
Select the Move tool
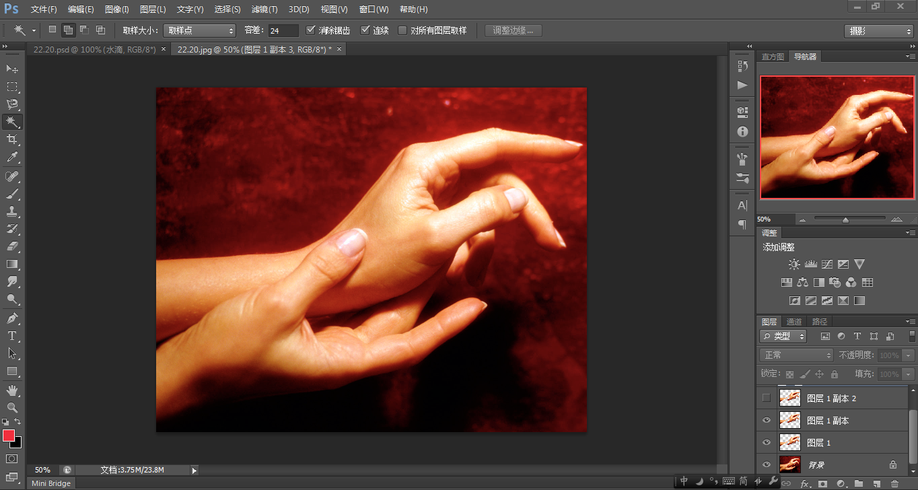click(12, 69)
